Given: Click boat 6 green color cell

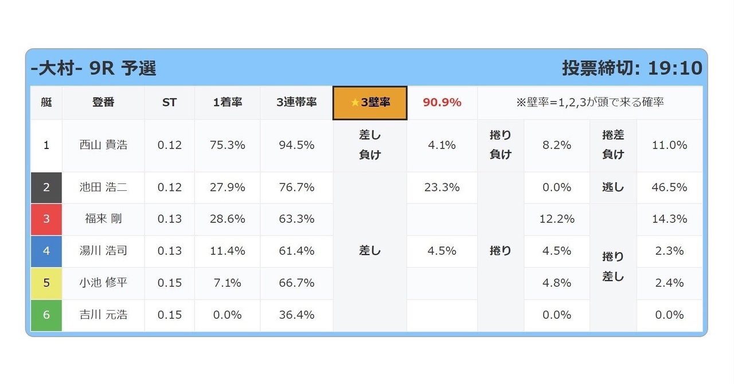Looking at the screenshot, I should pos(46,315).
